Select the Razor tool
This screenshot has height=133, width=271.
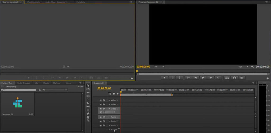tap(88, 103)
